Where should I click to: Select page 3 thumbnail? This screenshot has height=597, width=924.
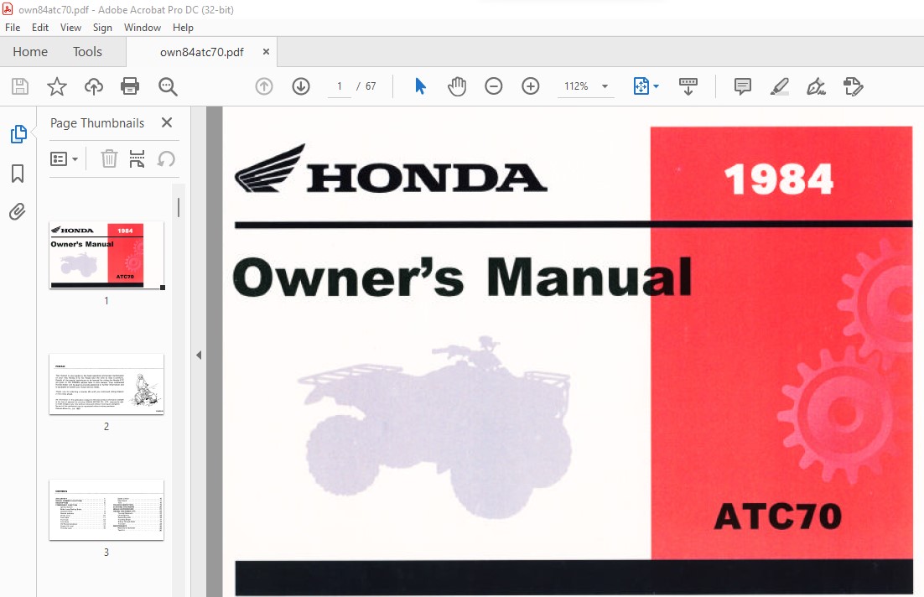pos(106,510)
